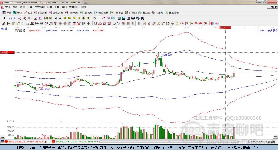Click the 极反通道 indicator name

point(20,30)
